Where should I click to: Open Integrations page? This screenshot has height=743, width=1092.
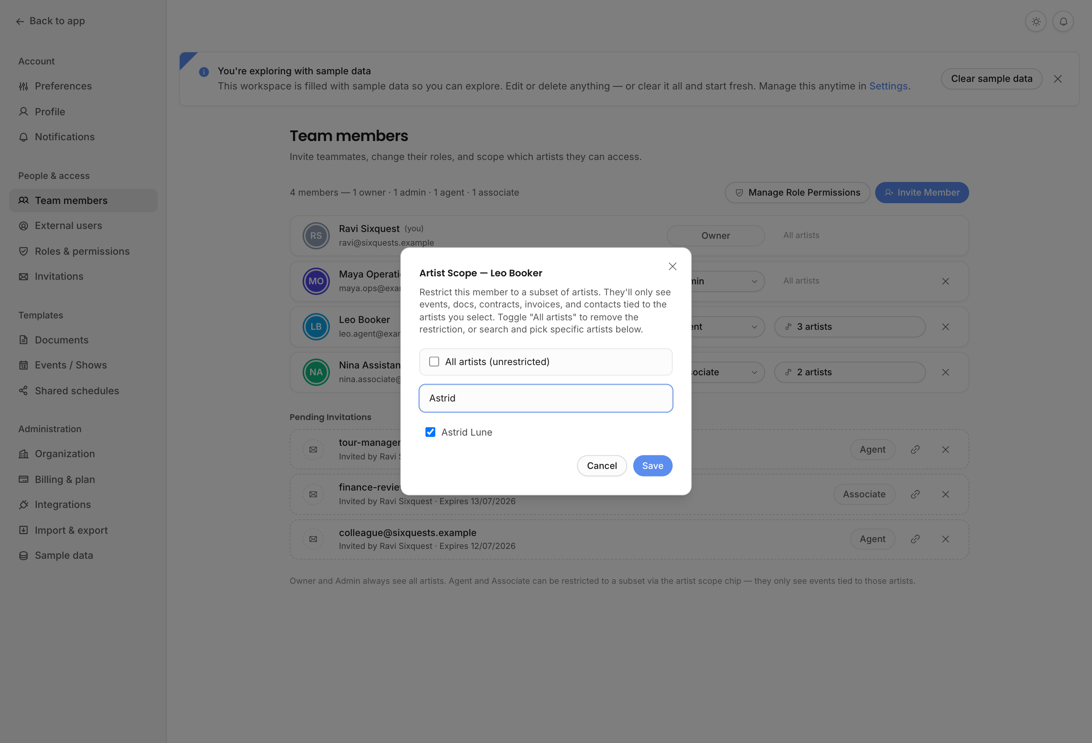[x=83, y=505]
